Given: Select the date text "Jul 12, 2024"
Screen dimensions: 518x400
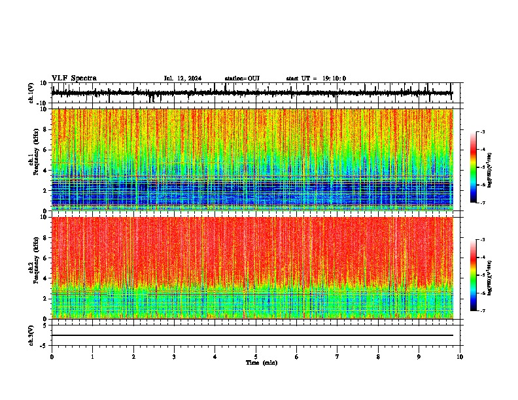Looking at the screenshot, I should (182, 78).
